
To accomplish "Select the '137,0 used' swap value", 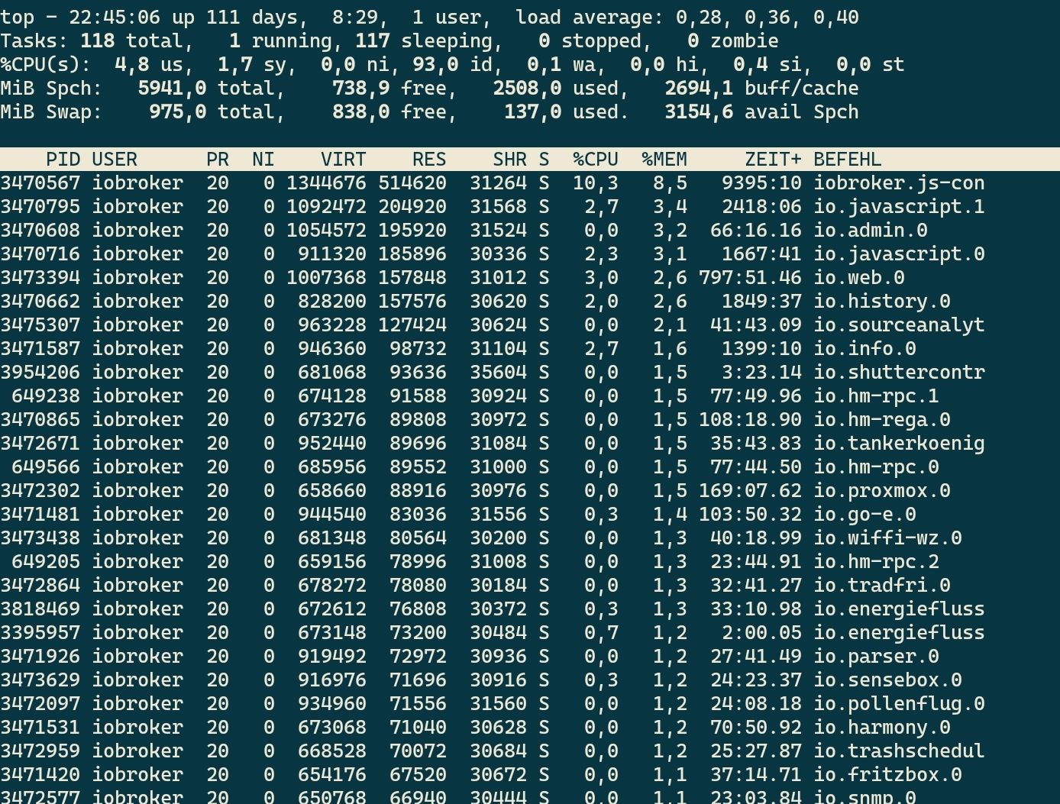I will (x=561, y=112).
